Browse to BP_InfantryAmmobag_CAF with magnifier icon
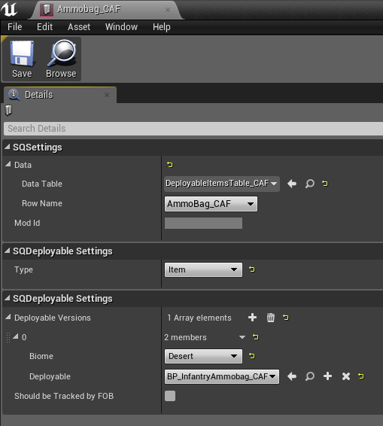This screenshot has height=426, width=383. (310, 376)
